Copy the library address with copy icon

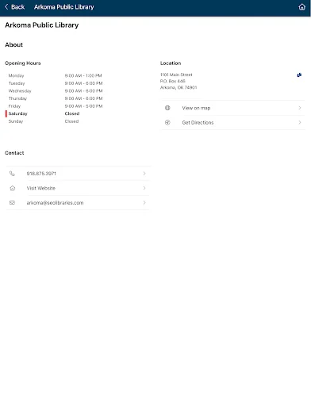click(299, 75)
